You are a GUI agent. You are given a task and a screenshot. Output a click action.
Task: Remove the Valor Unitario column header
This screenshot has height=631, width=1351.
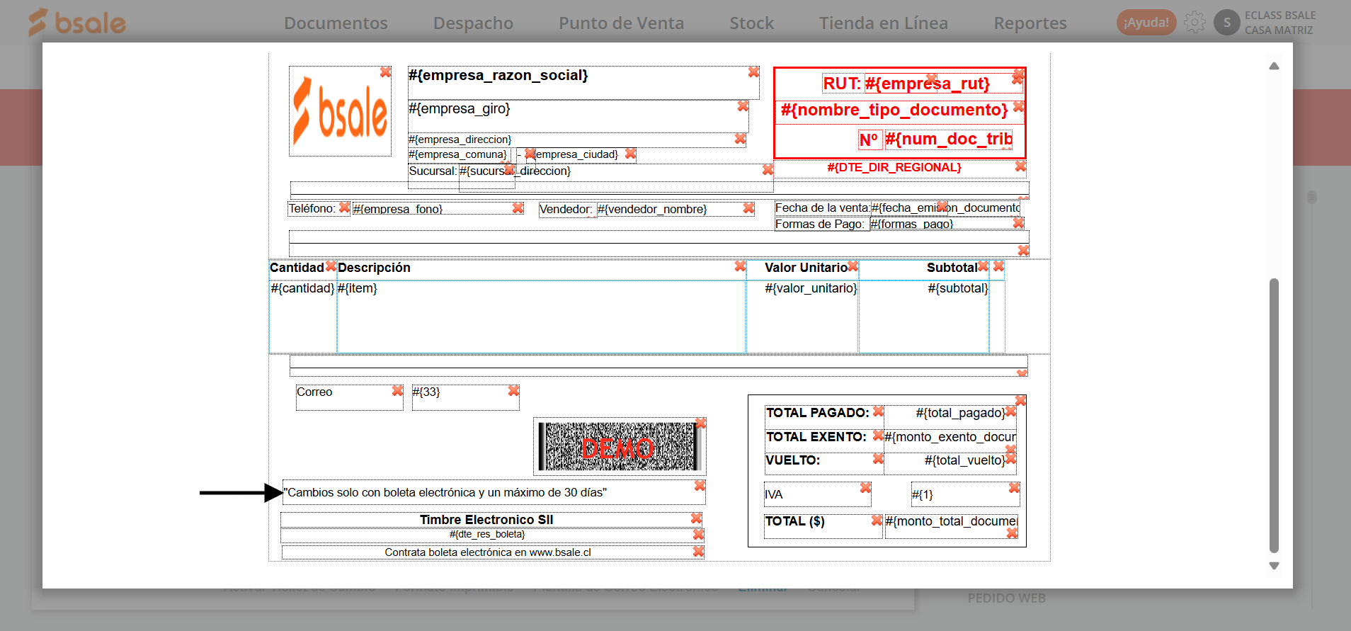coord(853,266)
